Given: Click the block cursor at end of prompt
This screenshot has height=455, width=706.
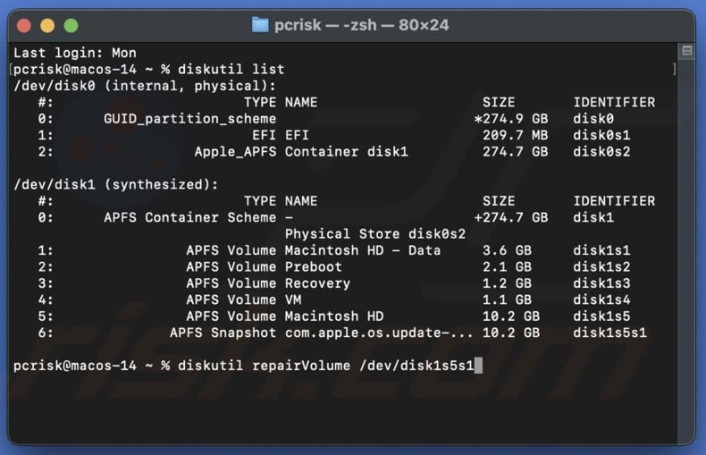Looking at the screenshot, I should [479, 365].
